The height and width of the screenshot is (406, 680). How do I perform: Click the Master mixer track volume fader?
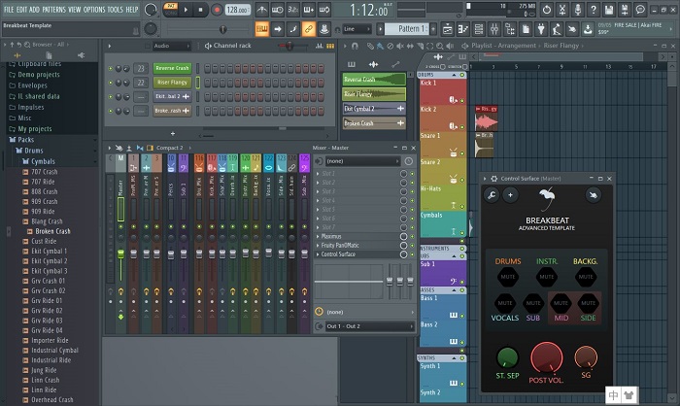tap(120, 254)
